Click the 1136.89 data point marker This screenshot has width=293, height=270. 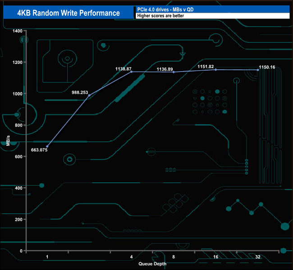tap(174, 72)
